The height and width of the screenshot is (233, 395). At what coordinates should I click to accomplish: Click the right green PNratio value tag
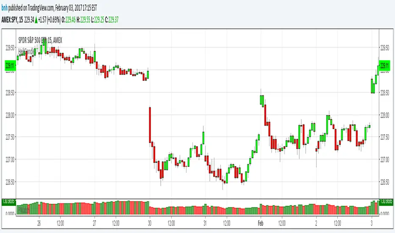386,201
